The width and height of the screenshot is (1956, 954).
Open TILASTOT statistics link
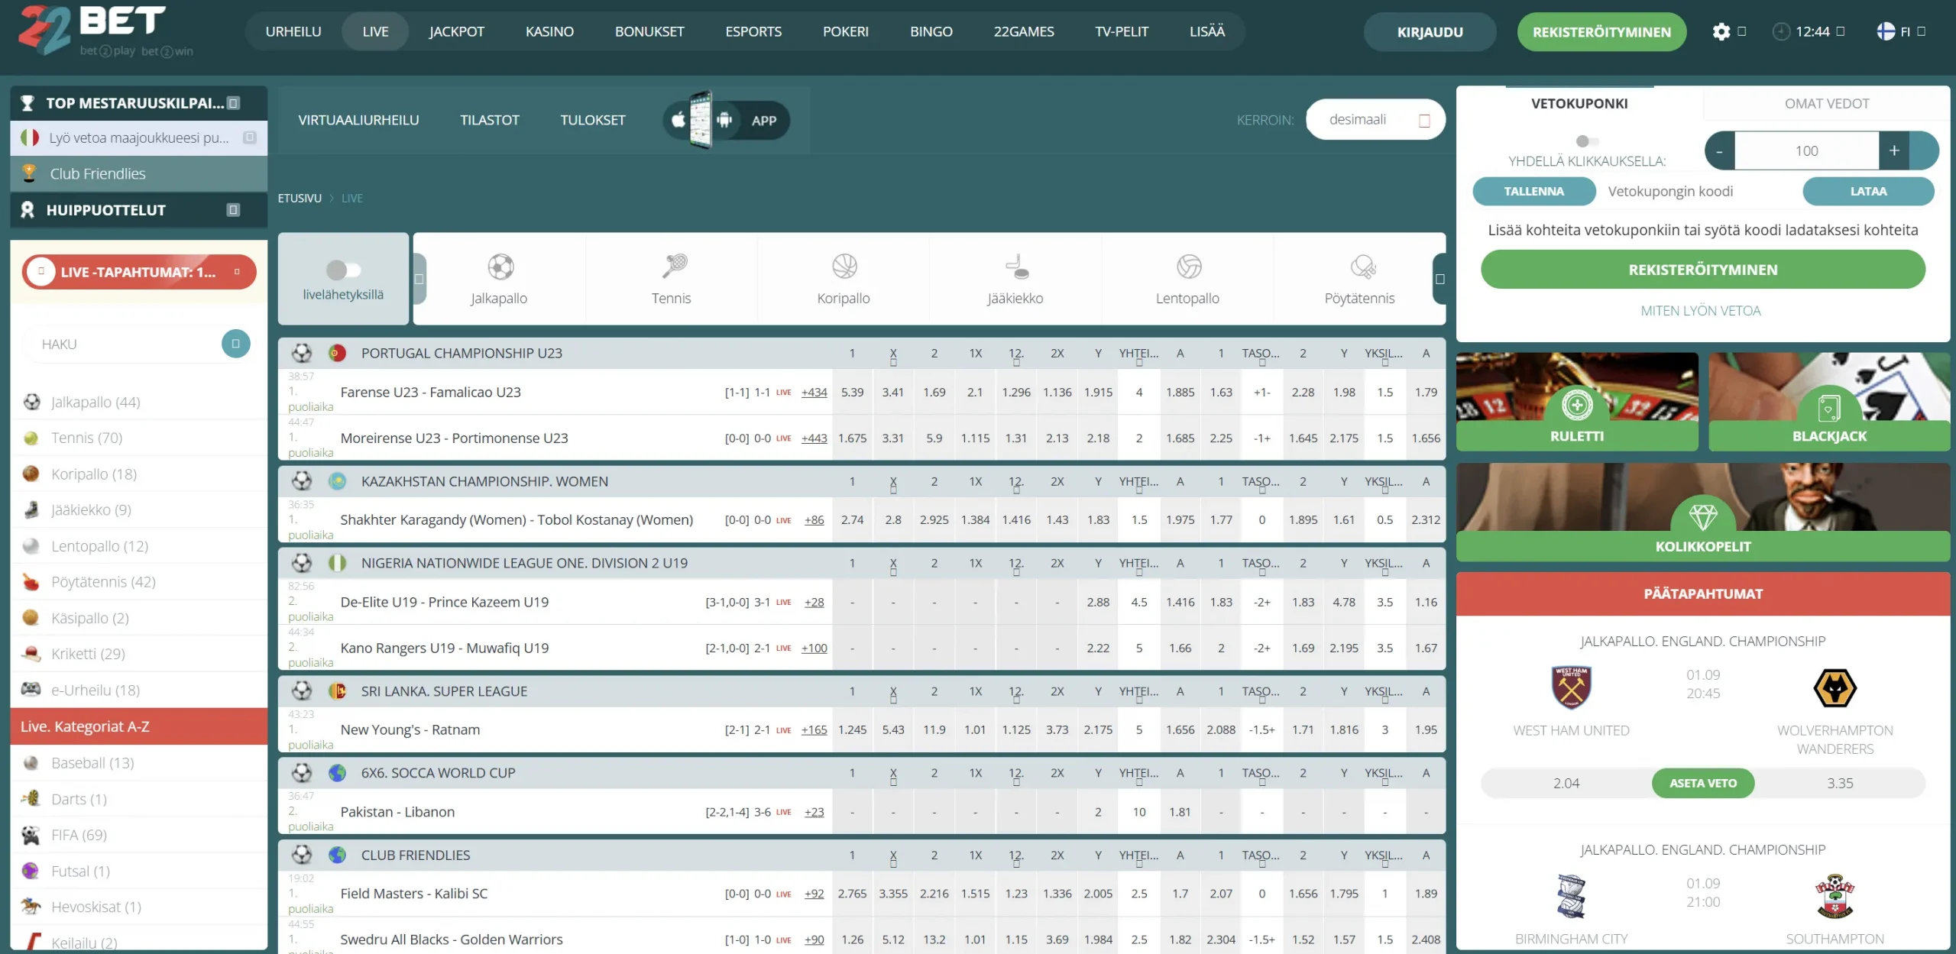tap(490, 120)
